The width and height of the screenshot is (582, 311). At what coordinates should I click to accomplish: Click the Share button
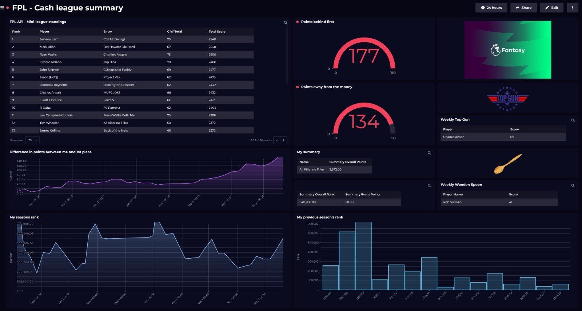tap(523, 8)
